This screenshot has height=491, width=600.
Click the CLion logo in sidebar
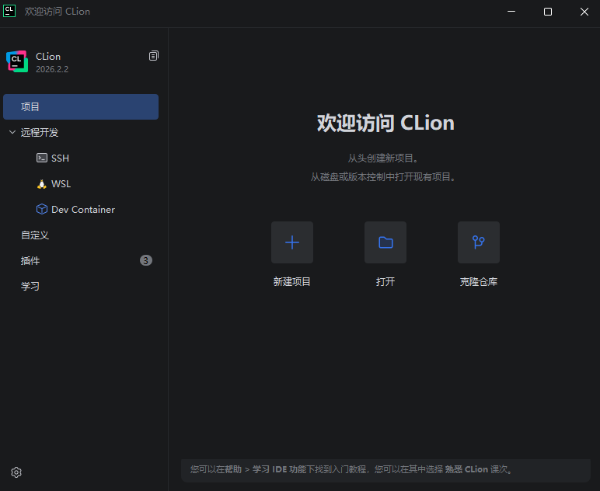tap(17, 61)
